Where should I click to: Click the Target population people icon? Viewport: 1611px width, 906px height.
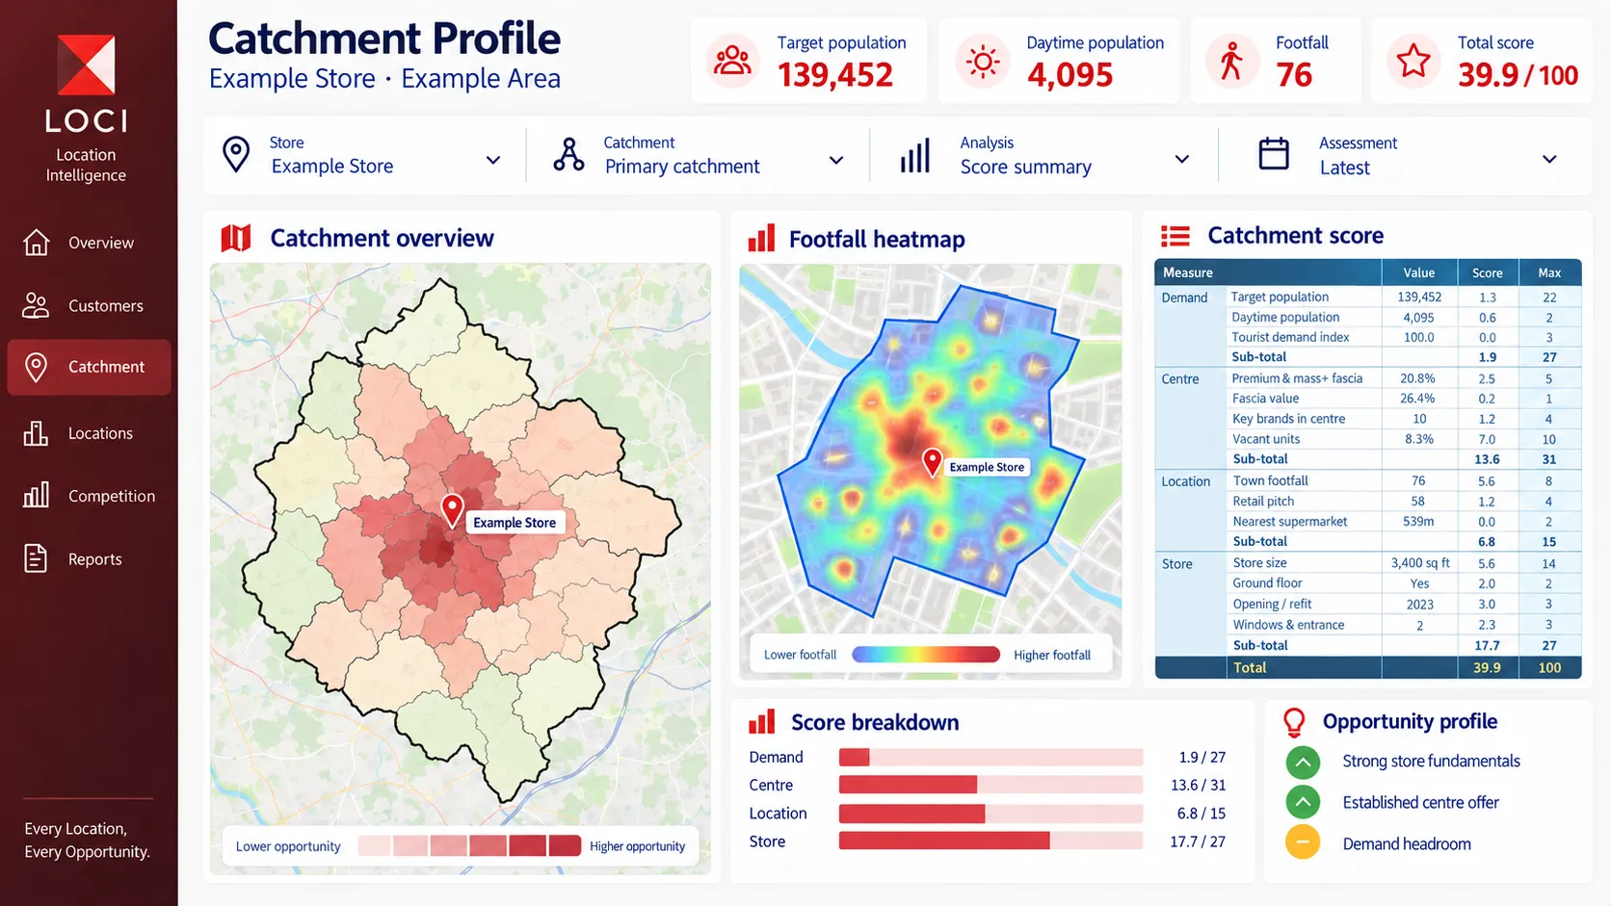pyautogui.click(x=732, y=61)
